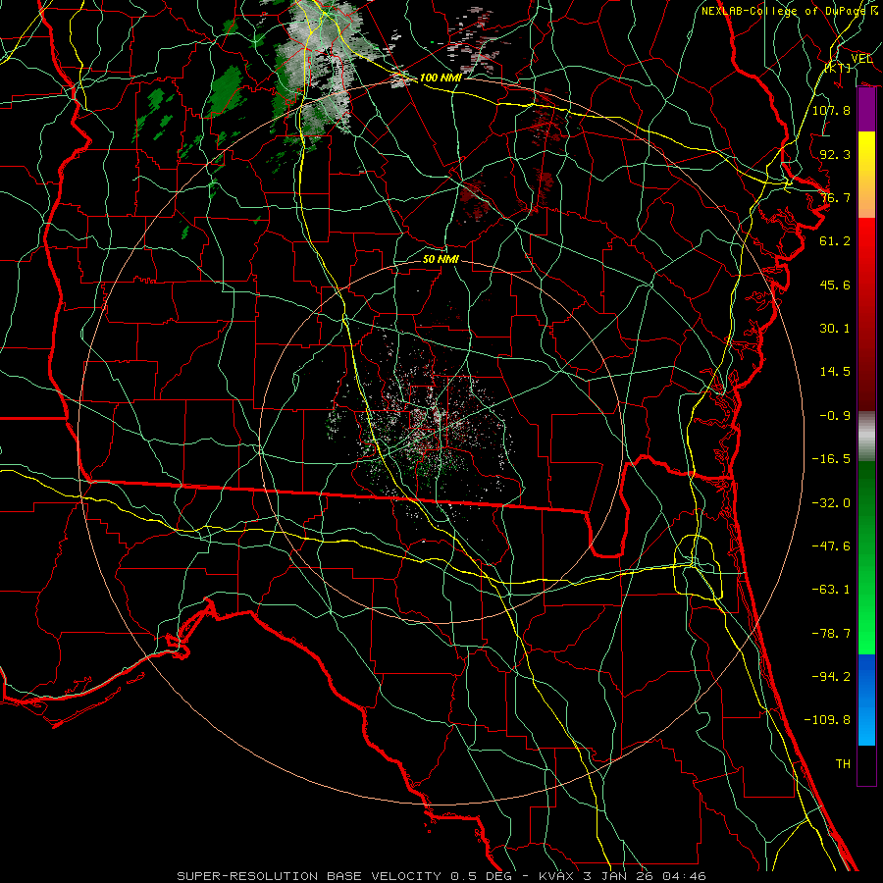
Task: Pick the blue segment of velocity scale
Action: (x=866, y=700)
